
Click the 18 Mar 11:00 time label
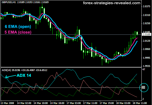click(x=140, y=103)
